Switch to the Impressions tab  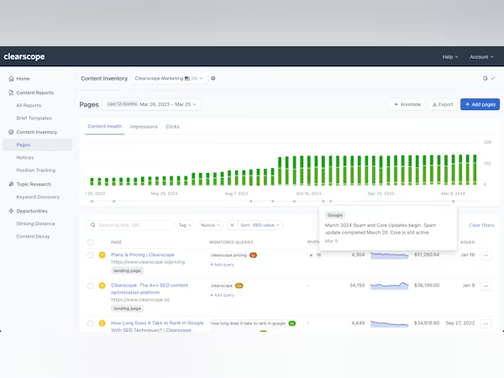point(144,127)
